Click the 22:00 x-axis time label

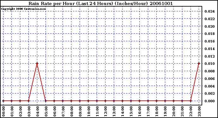(191, 111)
